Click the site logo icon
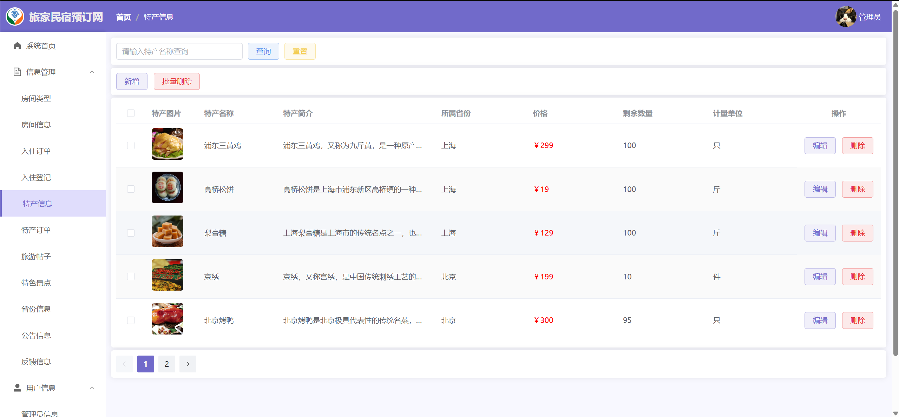899x417 pixels. pyautogui.click(x=15, y=16)
